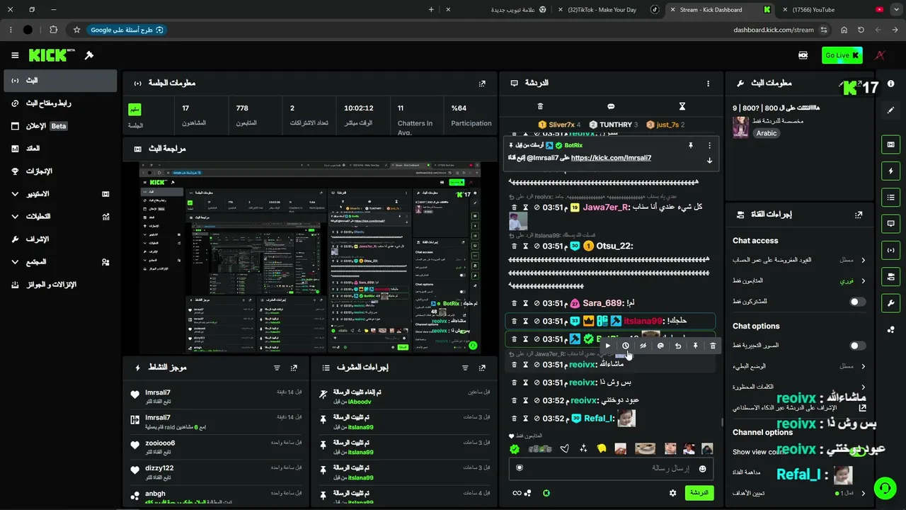Pin message using the hover toolbar pin icon
Screen dimensions: 906x510
(695, 346)
